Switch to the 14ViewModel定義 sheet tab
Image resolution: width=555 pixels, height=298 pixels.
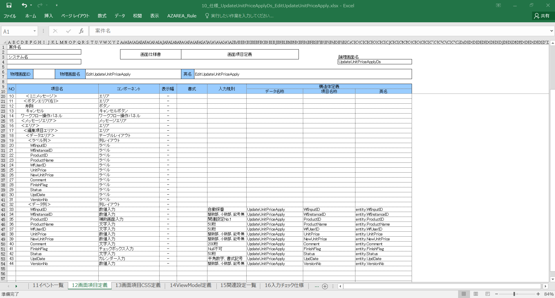coord(191,285)
